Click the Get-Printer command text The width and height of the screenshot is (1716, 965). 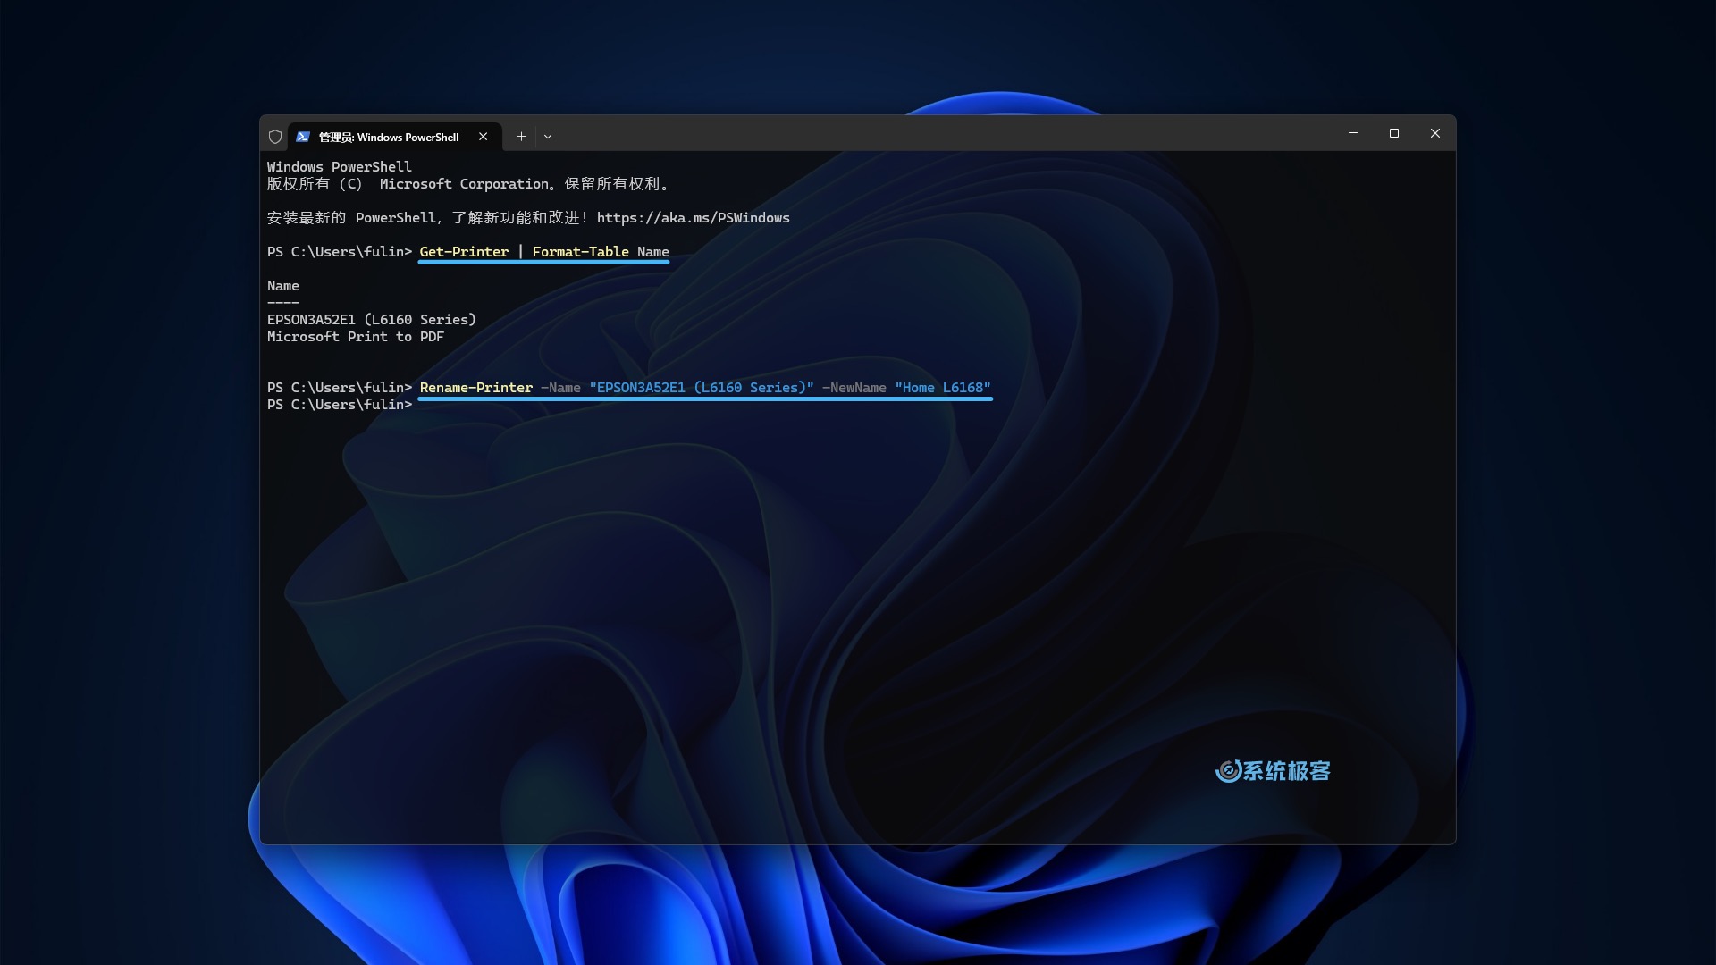click(x=464, y=252)
